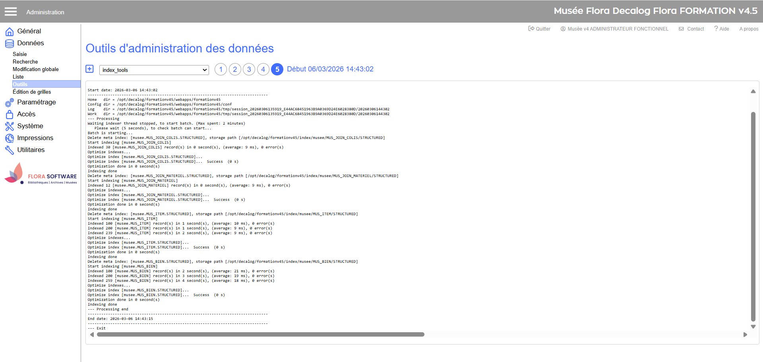
Task: Click the 'Start indexing [musee.MUS_ITEM]' log line
Action: [x=122, y=219]
